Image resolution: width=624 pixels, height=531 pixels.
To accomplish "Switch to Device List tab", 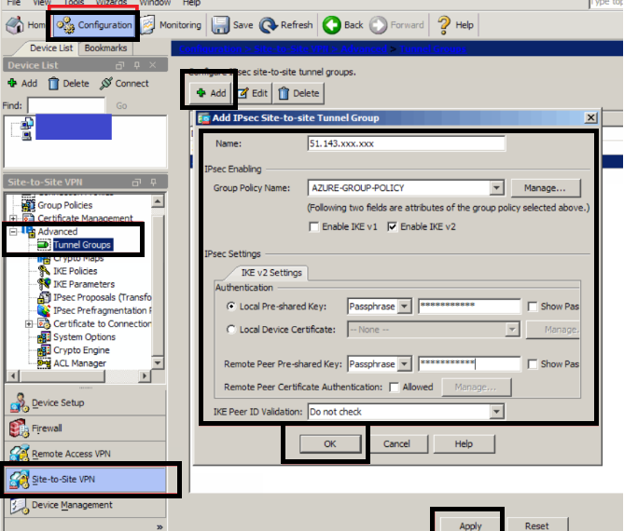I will pos(51,48).
